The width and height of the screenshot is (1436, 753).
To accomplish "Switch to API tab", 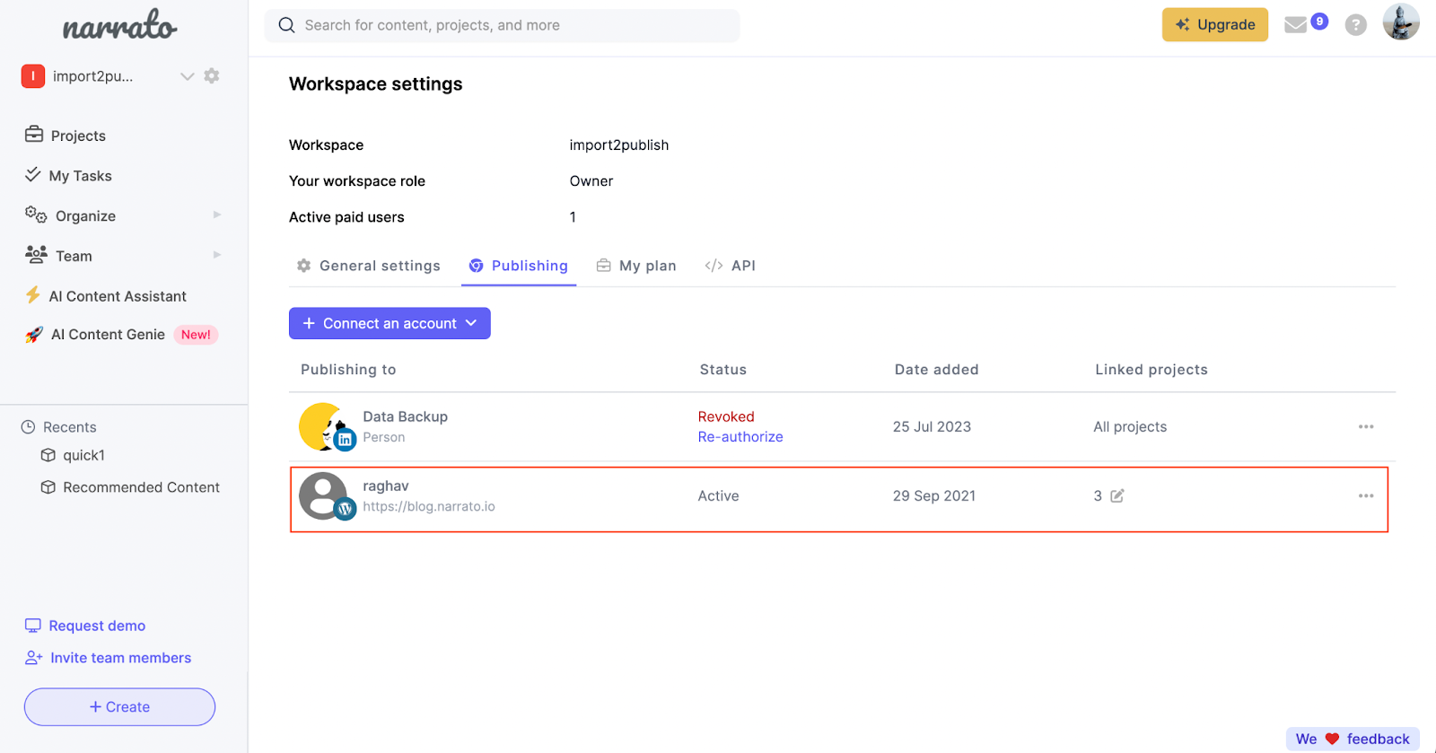I will (731, 266).
